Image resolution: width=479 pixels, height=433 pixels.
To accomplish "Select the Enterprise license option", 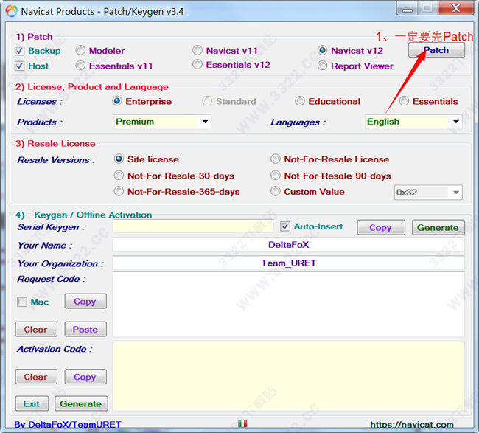I will click(x=117, y=101).
